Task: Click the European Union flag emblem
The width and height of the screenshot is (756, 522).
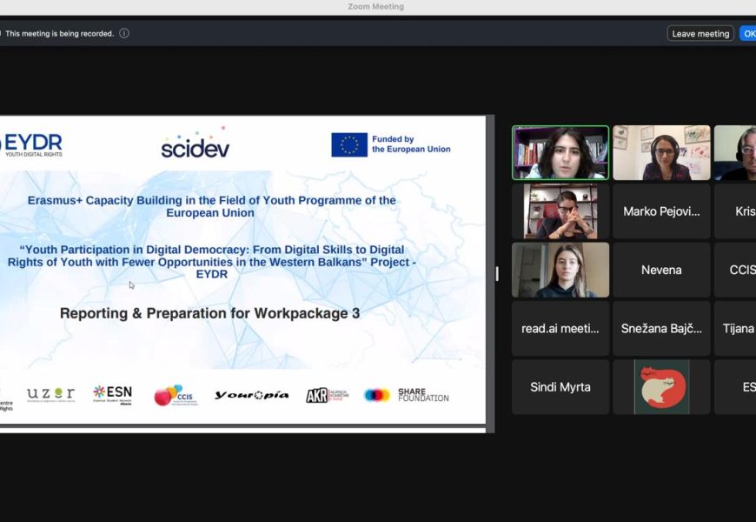Action: click(x=349, y=144)
